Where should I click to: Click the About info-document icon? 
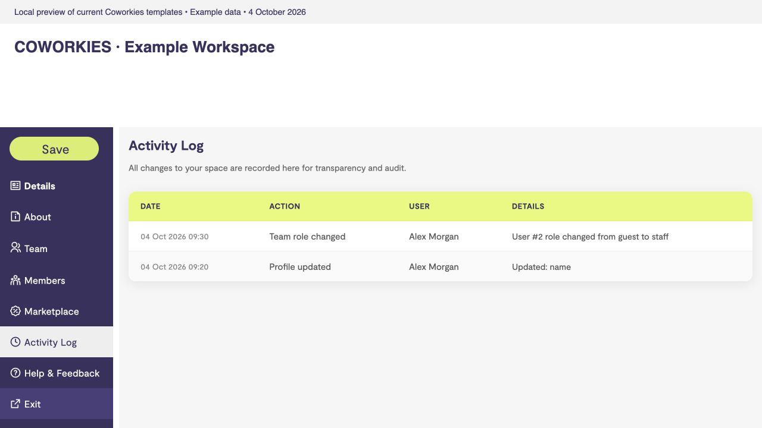tap(15, 216)
